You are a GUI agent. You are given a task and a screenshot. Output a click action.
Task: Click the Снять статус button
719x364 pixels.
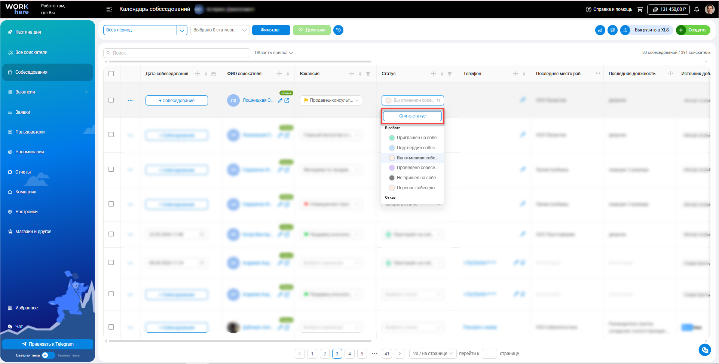pos(412,116)
